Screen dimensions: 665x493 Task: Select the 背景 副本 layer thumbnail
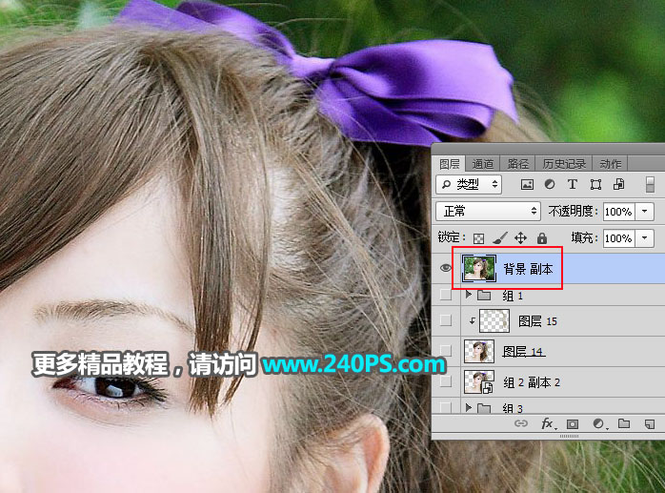pyautogui.click(x=479, y=268)
